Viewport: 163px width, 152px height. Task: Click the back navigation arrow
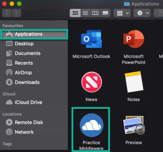tap(7, 13)
